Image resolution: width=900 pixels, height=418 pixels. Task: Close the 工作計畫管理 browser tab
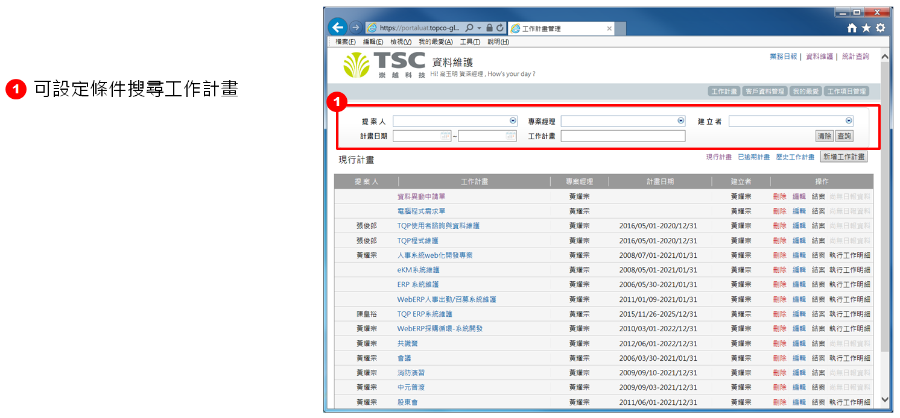click(609, 28)
